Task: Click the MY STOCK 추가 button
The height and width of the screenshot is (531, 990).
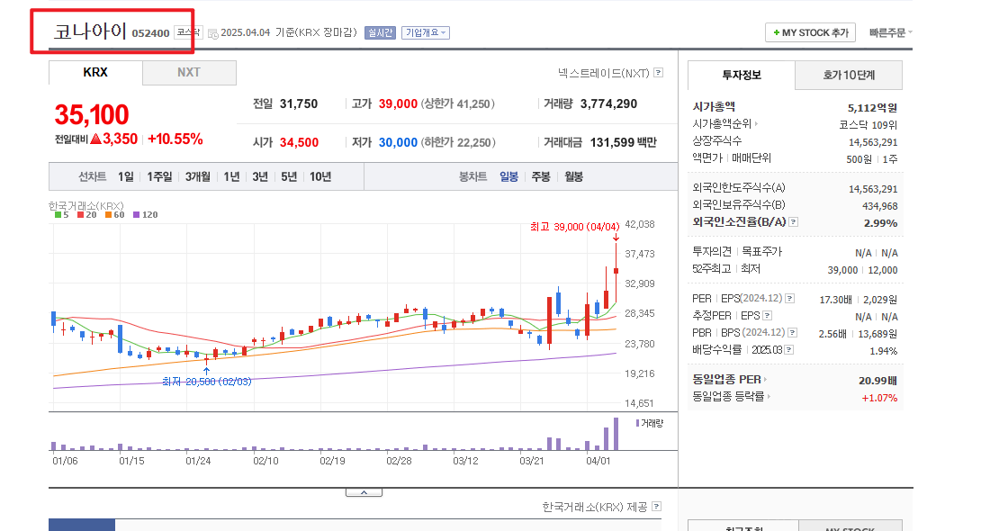Action: [809, 32]
